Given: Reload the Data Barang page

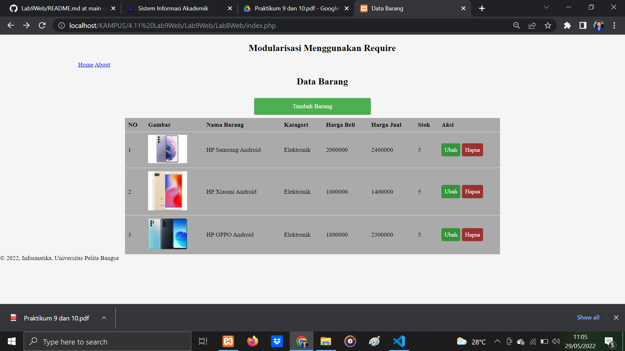Looking at the screenshot, I should [42, 25].
